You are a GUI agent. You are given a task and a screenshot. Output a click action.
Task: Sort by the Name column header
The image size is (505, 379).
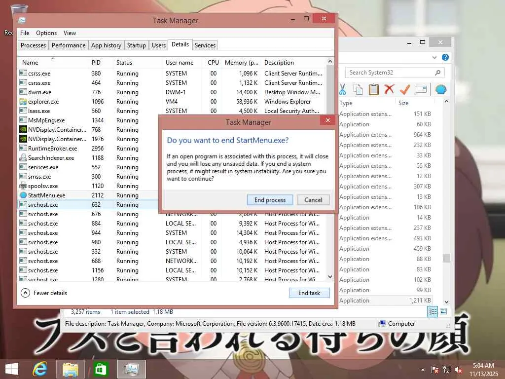point(53,63)
